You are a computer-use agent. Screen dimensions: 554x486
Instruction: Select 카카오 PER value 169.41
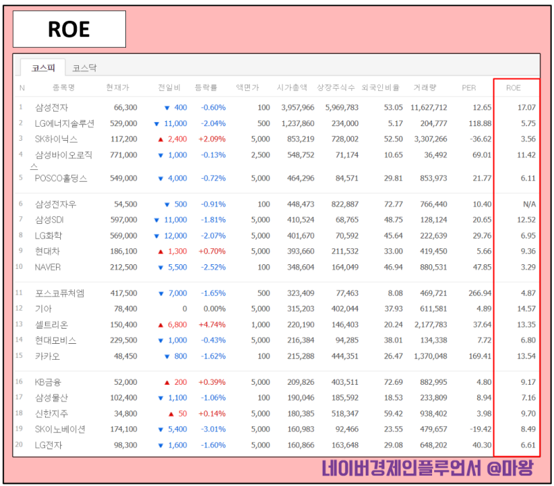[x=480, y=356]
